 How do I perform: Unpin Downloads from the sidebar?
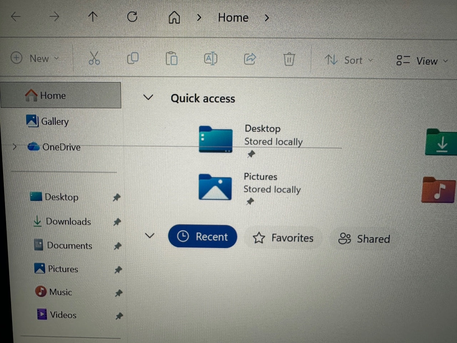pos(117,222)
